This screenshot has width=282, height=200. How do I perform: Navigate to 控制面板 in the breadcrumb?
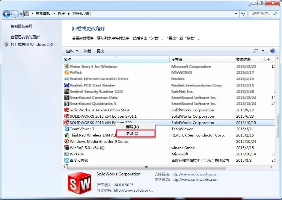[43, 13]
